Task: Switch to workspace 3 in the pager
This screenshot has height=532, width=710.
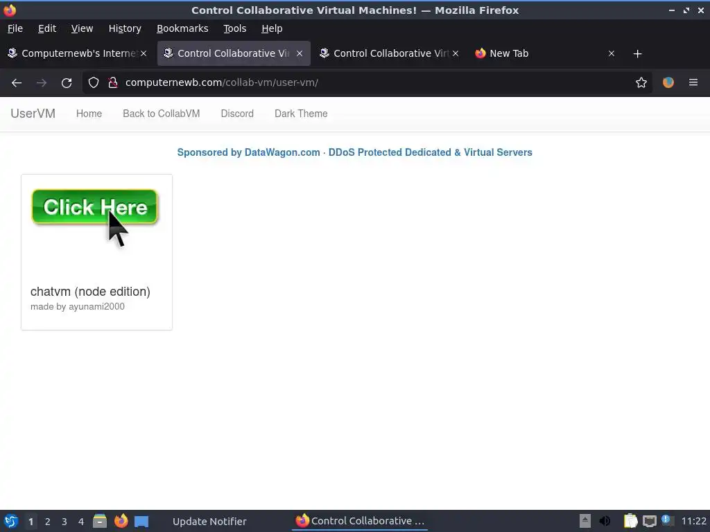Action: tap(64, 522)
